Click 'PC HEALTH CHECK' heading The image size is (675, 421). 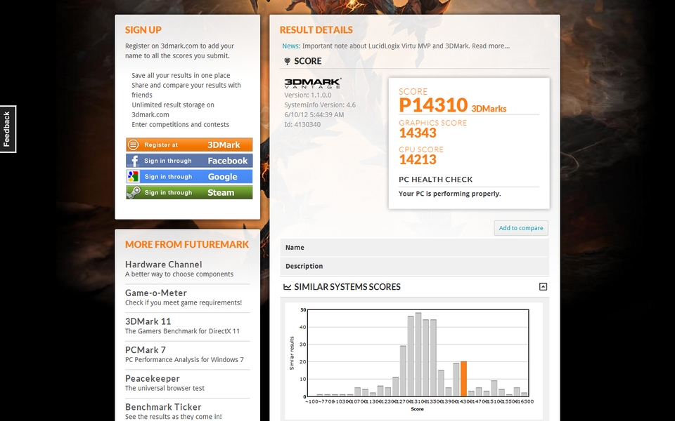click(436, 180)
